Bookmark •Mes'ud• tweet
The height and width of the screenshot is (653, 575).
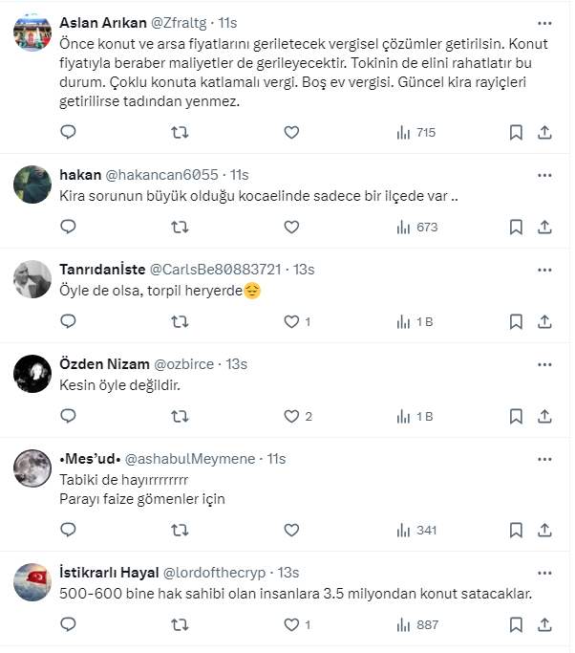point(516,530)
